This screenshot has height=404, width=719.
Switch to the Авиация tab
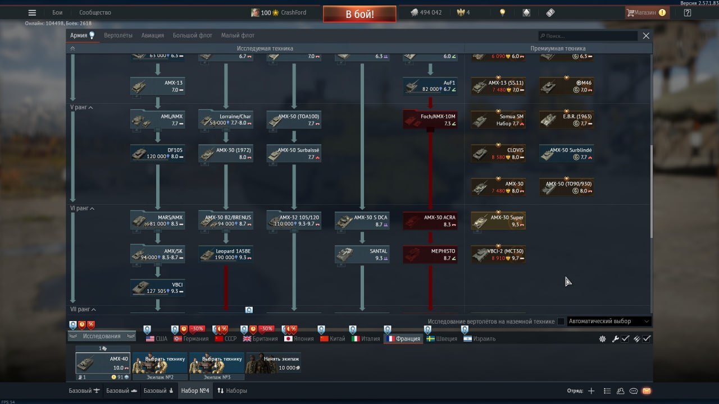pos(153,35)
